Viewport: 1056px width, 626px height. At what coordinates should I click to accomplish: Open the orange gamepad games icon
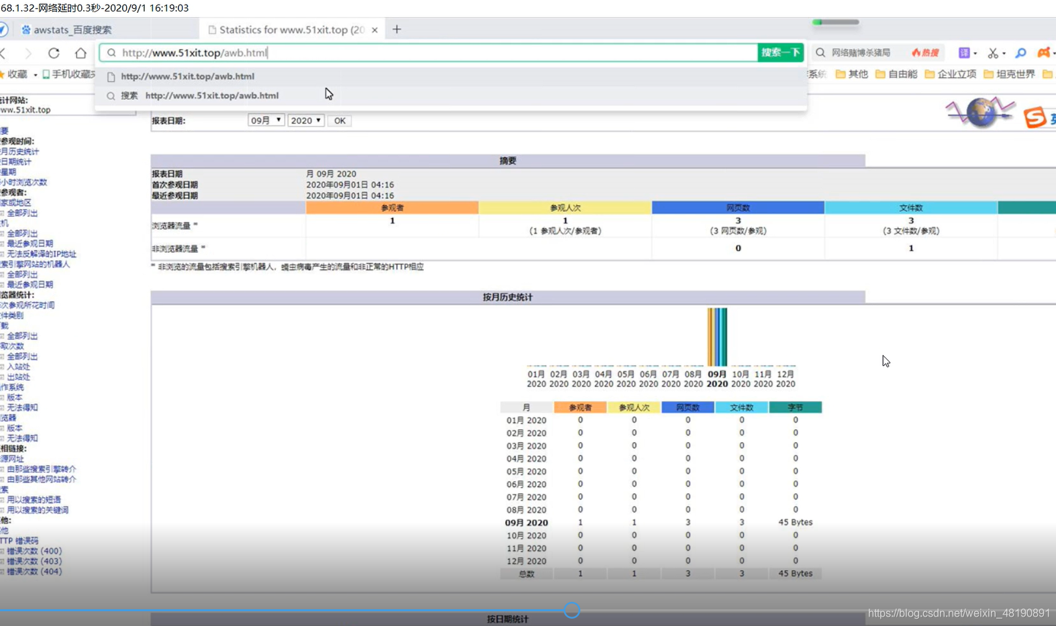click(x=1044, y=53)
